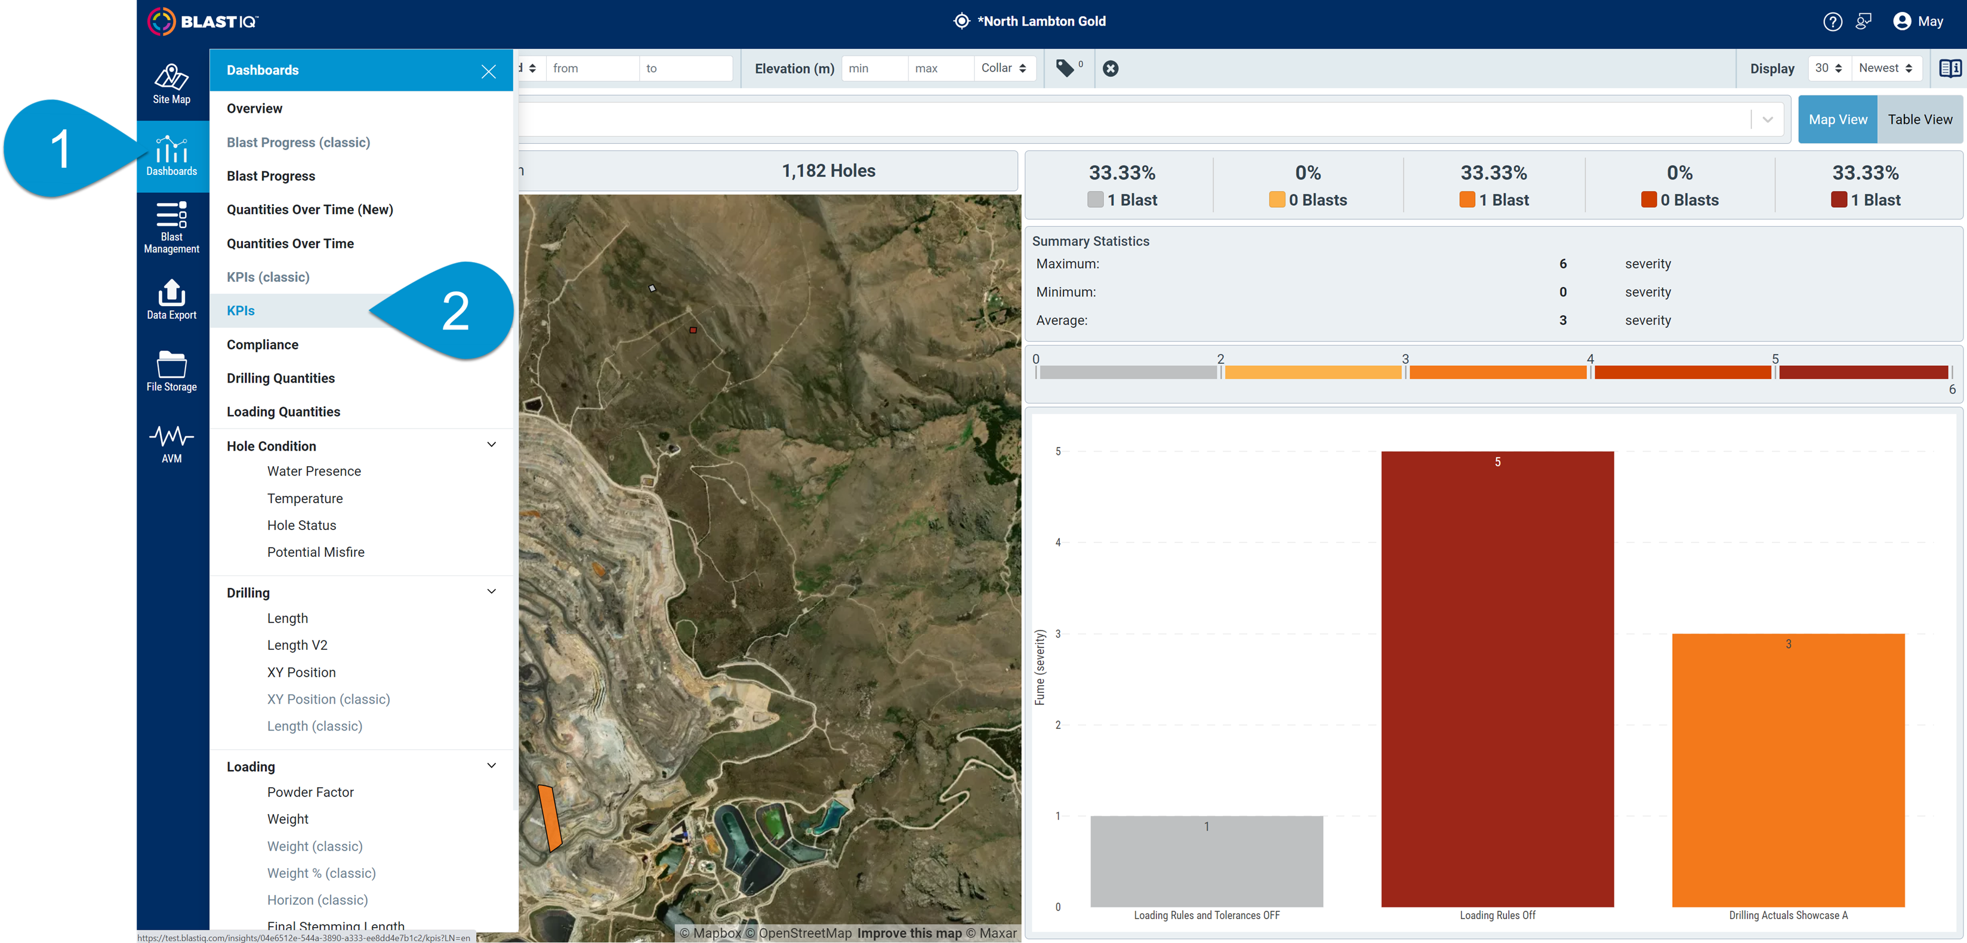The image size is (1967, 943).
Task: Select Temperature under Hole Condition
Action: coord(305,498)
